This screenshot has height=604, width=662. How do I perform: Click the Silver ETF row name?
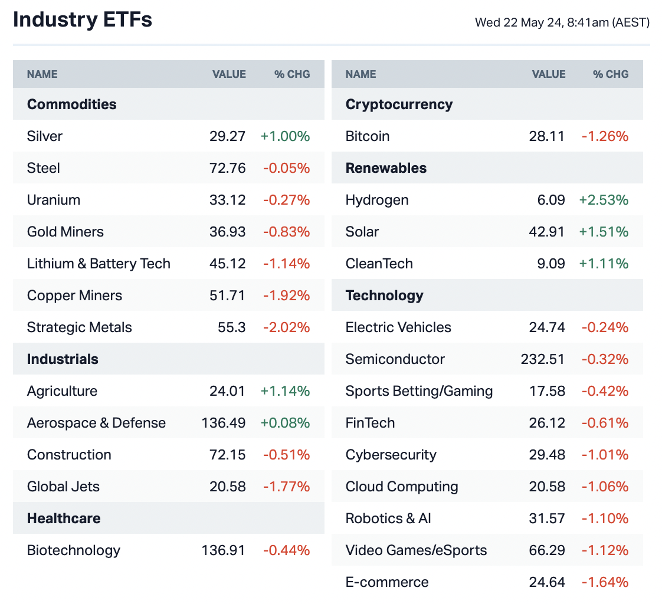tap(45, 136)
